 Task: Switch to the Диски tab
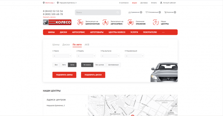(66, 45)
